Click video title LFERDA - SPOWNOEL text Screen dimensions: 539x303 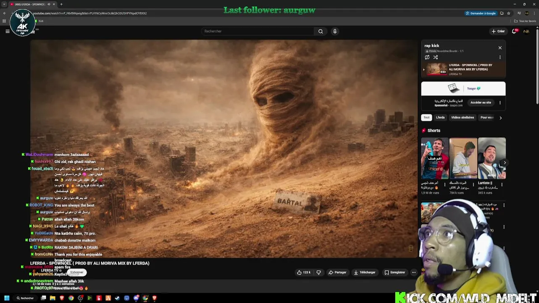tap(90, 263)
